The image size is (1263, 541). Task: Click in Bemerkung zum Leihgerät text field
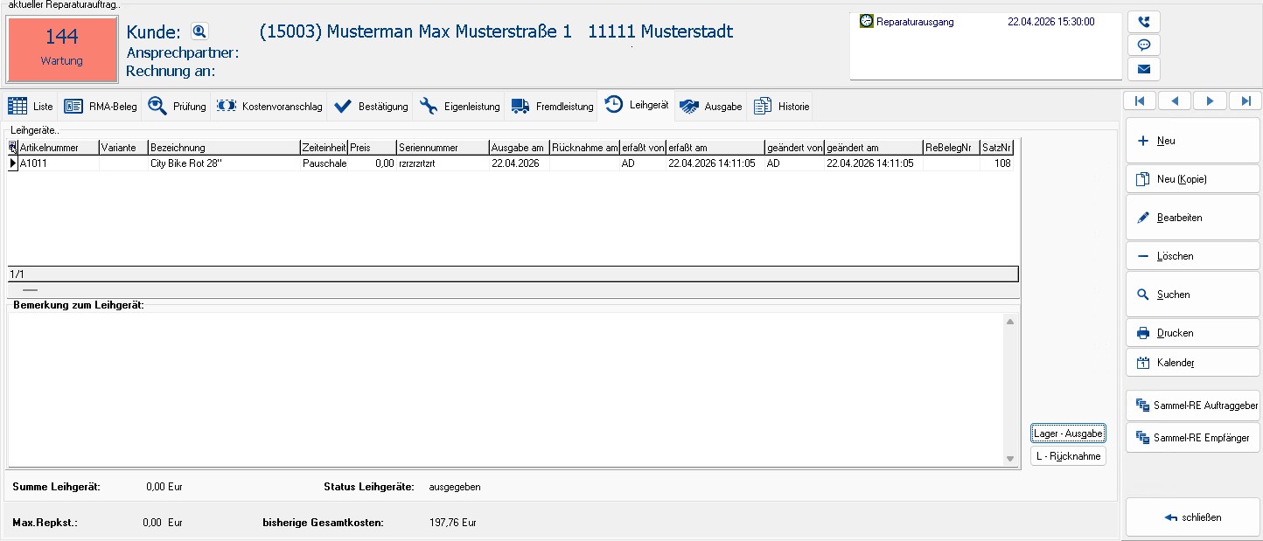pos(503,389)
